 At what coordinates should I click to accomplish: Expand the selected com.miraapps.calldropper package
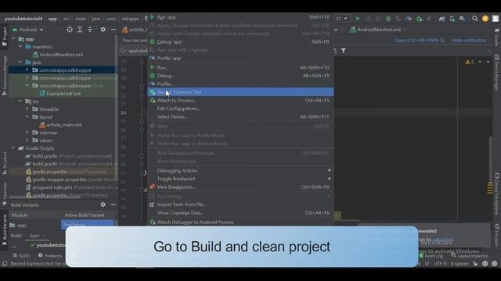tap(27, 69)
